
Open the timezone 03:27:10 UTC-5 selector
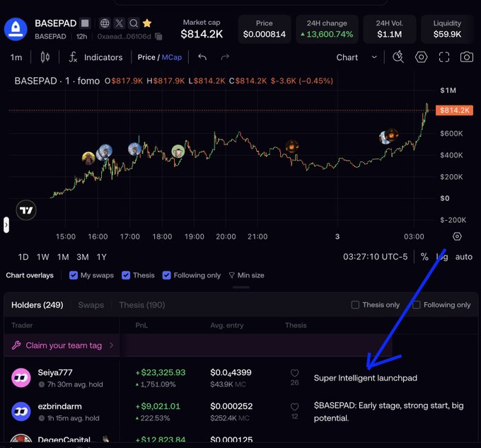tap(375, 257)
